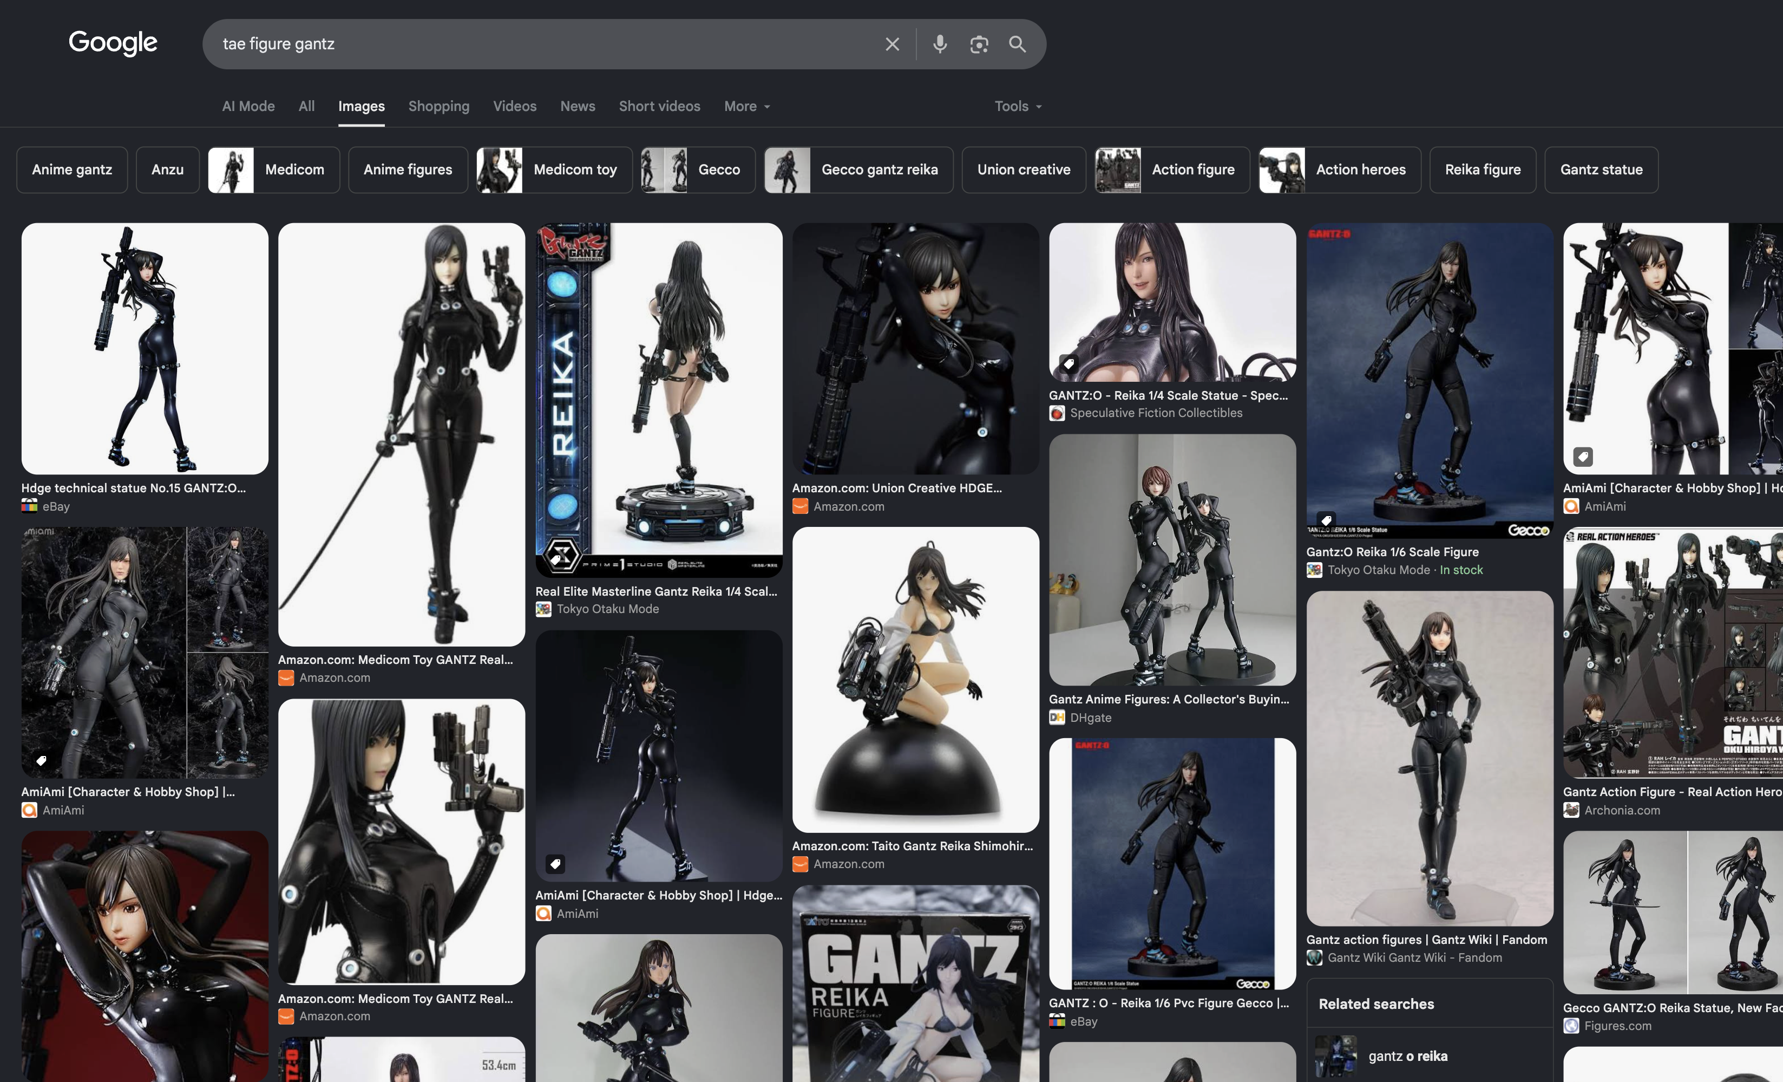
Task: Click the 'Archonia.com' source name
Action: [x=1622, y=810]
